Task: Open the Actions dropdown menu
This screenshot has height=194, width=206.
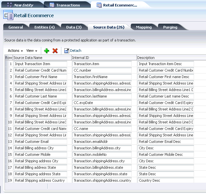Action: point(15,51)
